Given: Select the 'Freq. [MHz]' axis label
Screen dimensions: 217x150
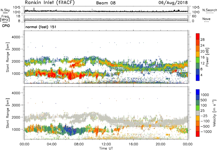Looking at the screenshot, I should pyautogui.click(x=5, y=18).
